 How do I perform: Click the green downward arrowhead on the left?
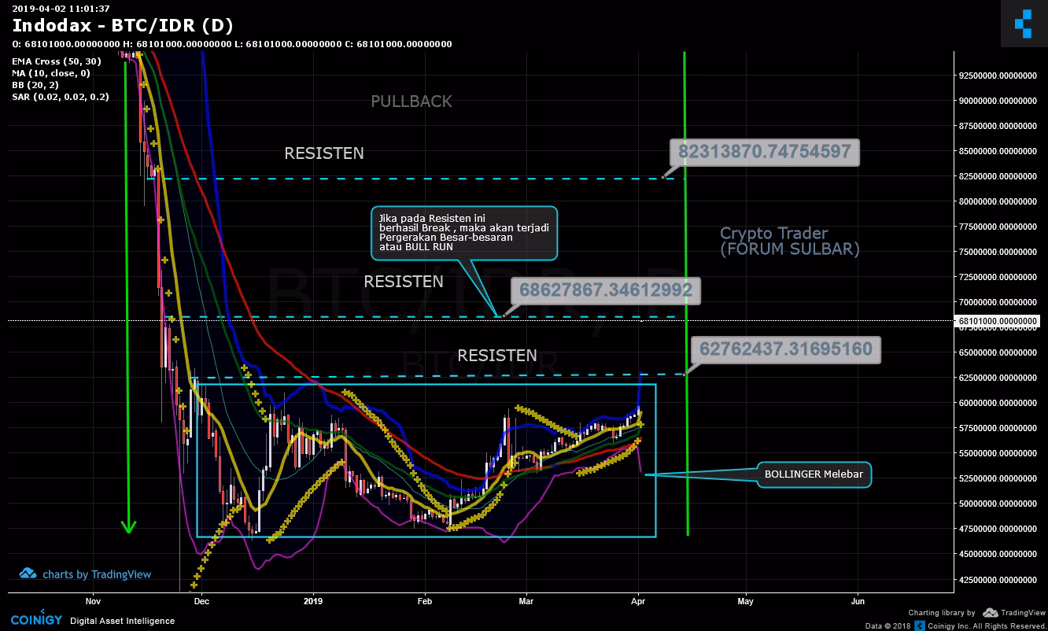tap(129, 526)
